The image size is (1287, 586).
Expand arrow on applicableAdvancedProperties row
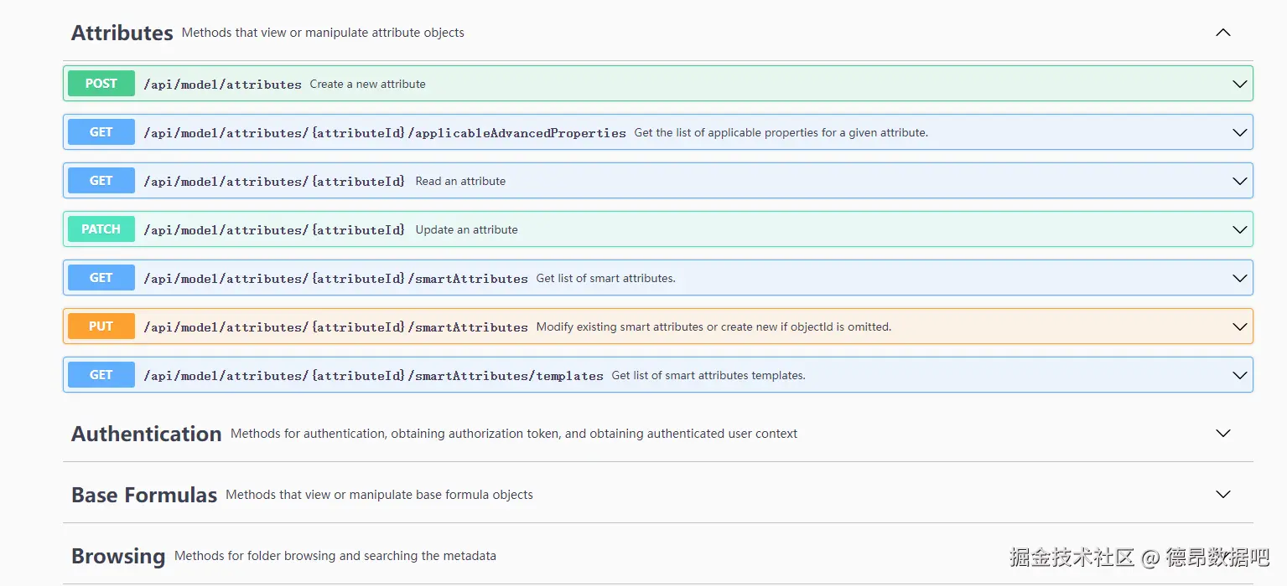pos(1240,132)
